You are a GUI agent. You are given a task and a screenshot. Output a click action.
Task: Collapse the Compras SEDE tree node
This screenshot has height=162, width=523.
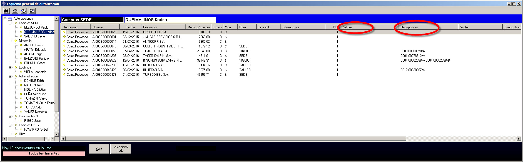click(x=10, y=23)
